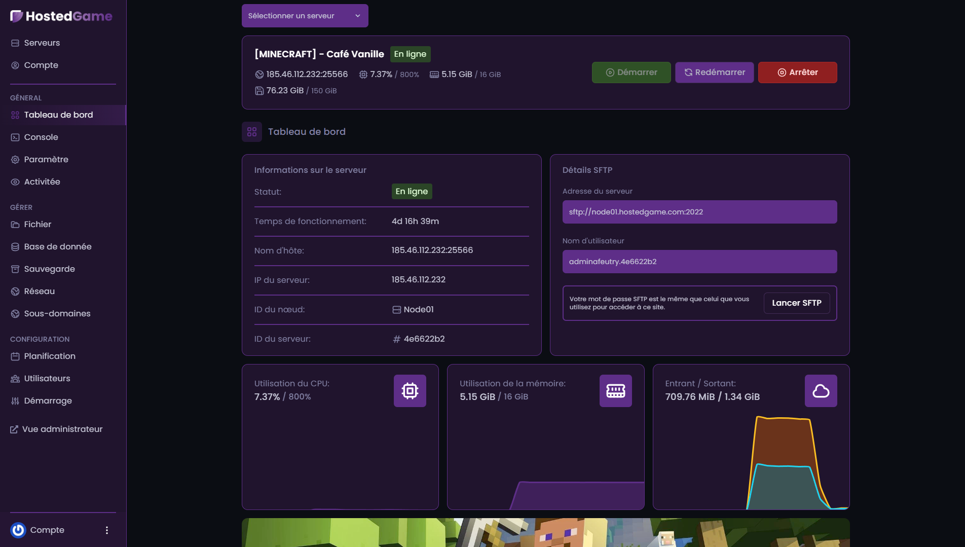Click the SFTP username field
Image resolution: width=965 pixels, height=547 pixels.
pyautogui.click(x=699, y=262)
